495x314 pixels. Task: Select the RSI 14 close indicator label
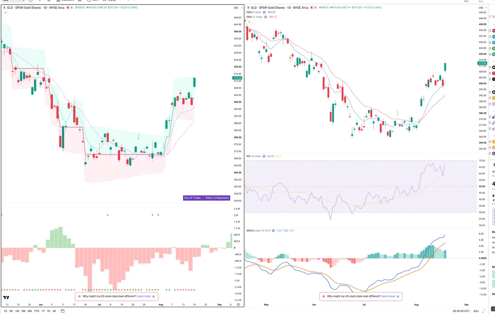pos(253,156)
